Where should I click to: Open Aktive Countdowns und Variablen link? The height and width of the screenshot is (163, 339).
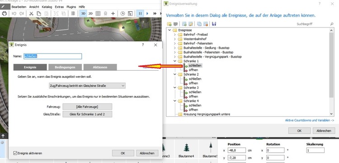pyautogui.click(x=310, y=120)
